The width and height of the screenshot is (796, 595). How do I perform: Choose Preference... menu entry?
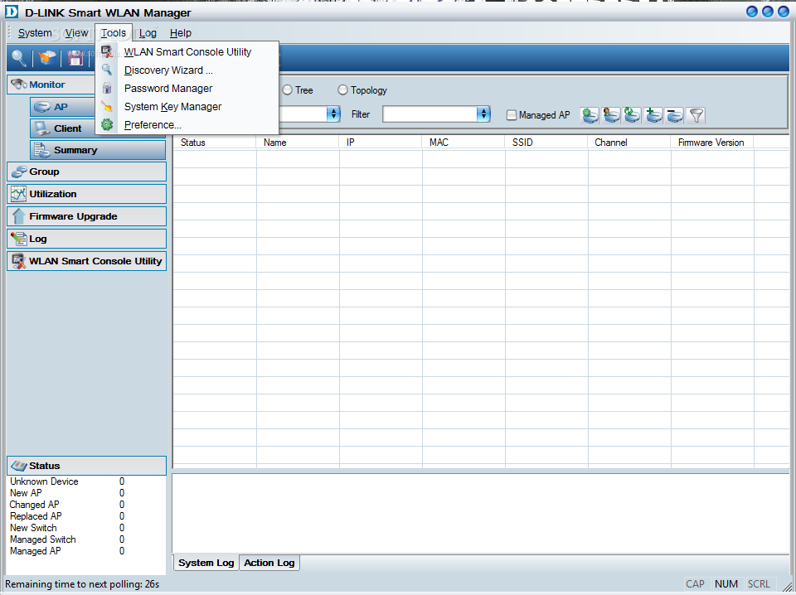tap(187, 125)
